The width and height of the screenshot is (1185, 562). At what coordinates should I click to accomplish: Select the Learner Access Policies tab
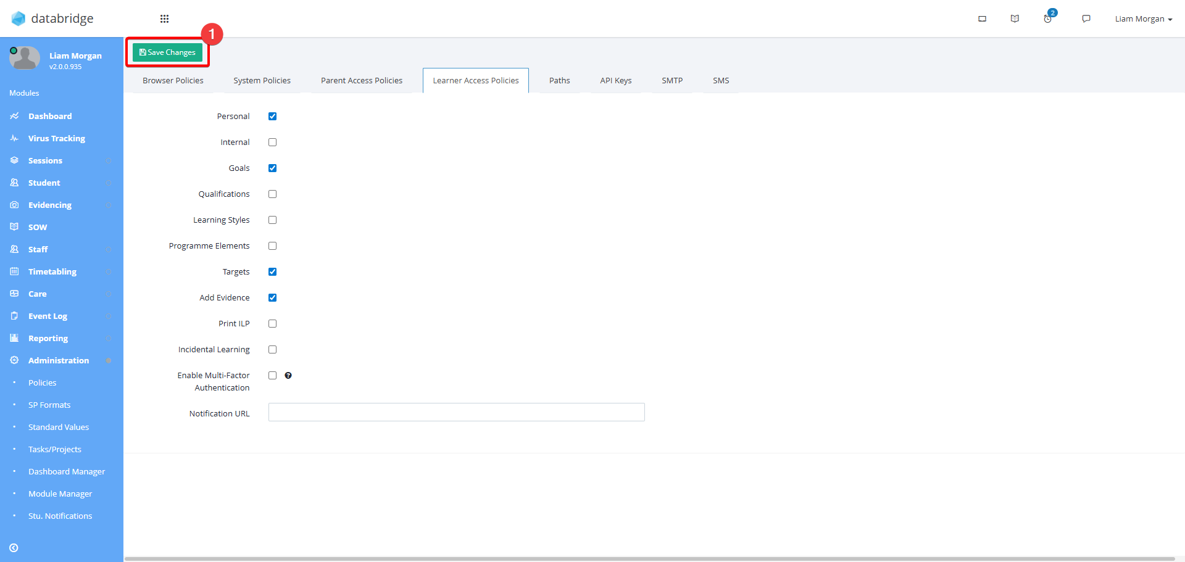pos(476,80)
